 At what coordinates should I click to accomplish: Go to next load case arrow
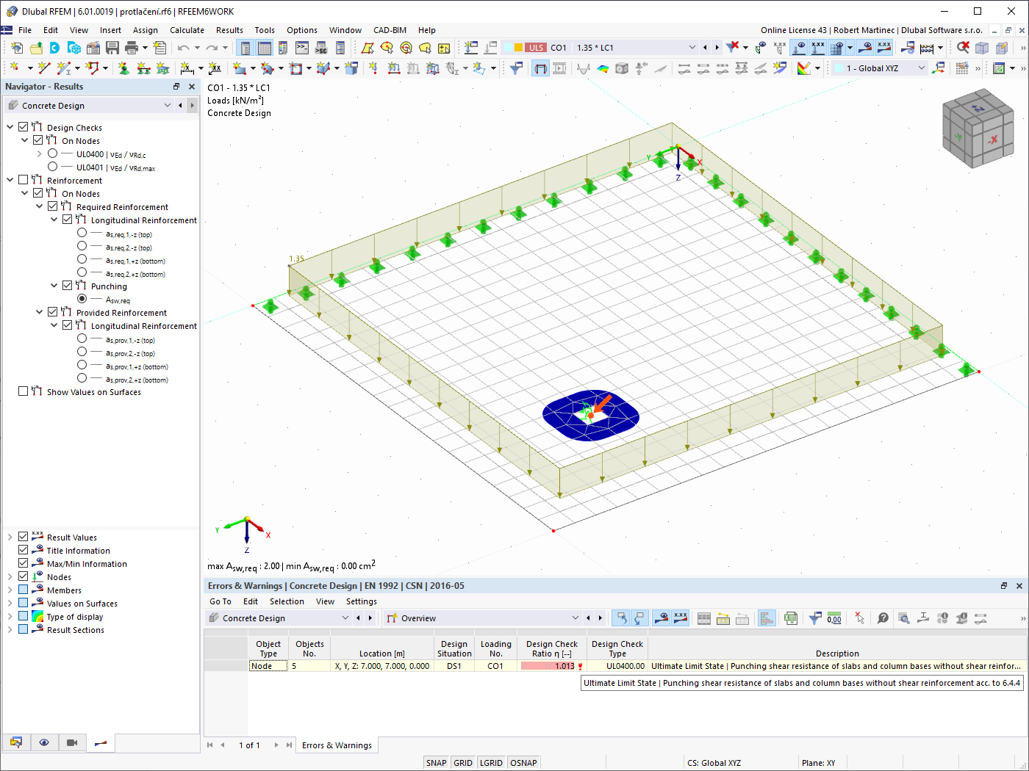717,48
